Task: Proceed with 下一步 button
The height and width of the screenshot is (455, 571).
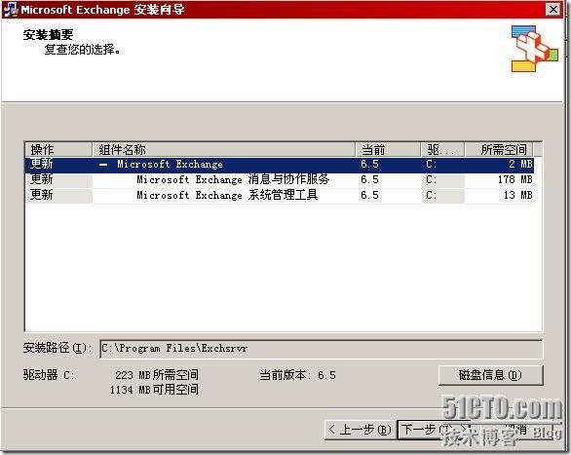Action: click(x=434, y=431)
